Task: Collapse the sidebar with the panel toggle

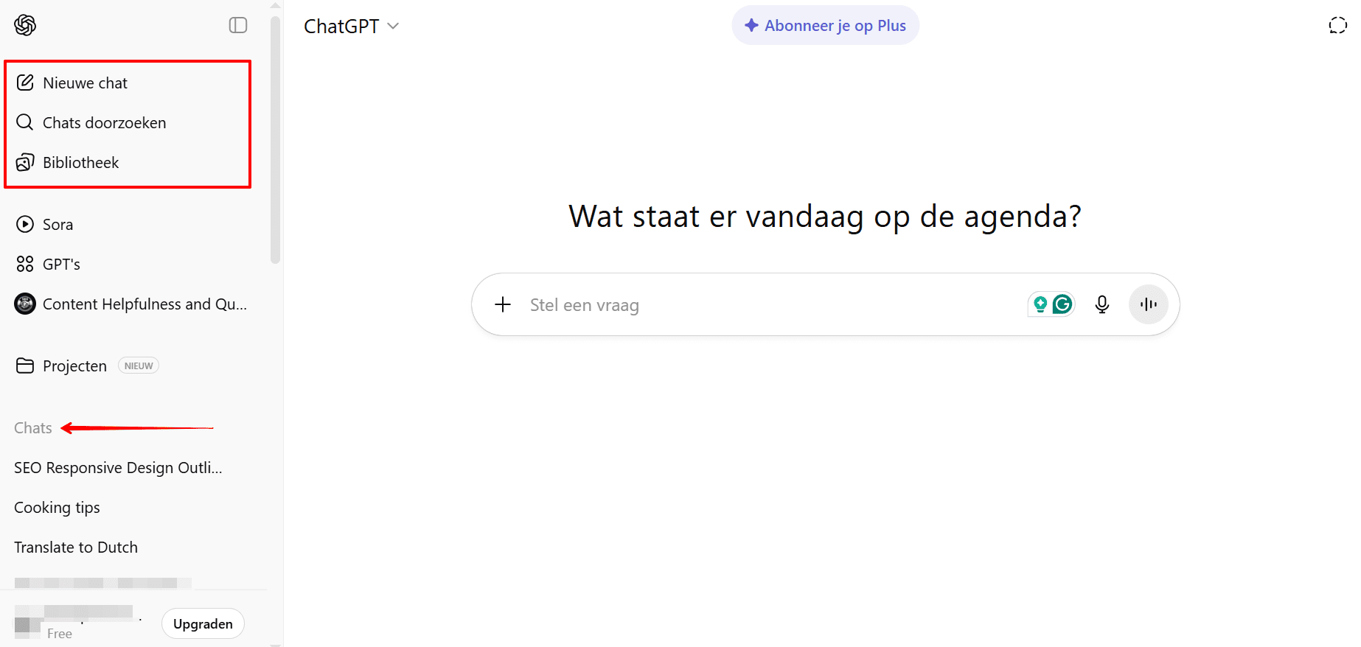Action: coord(237,25)
